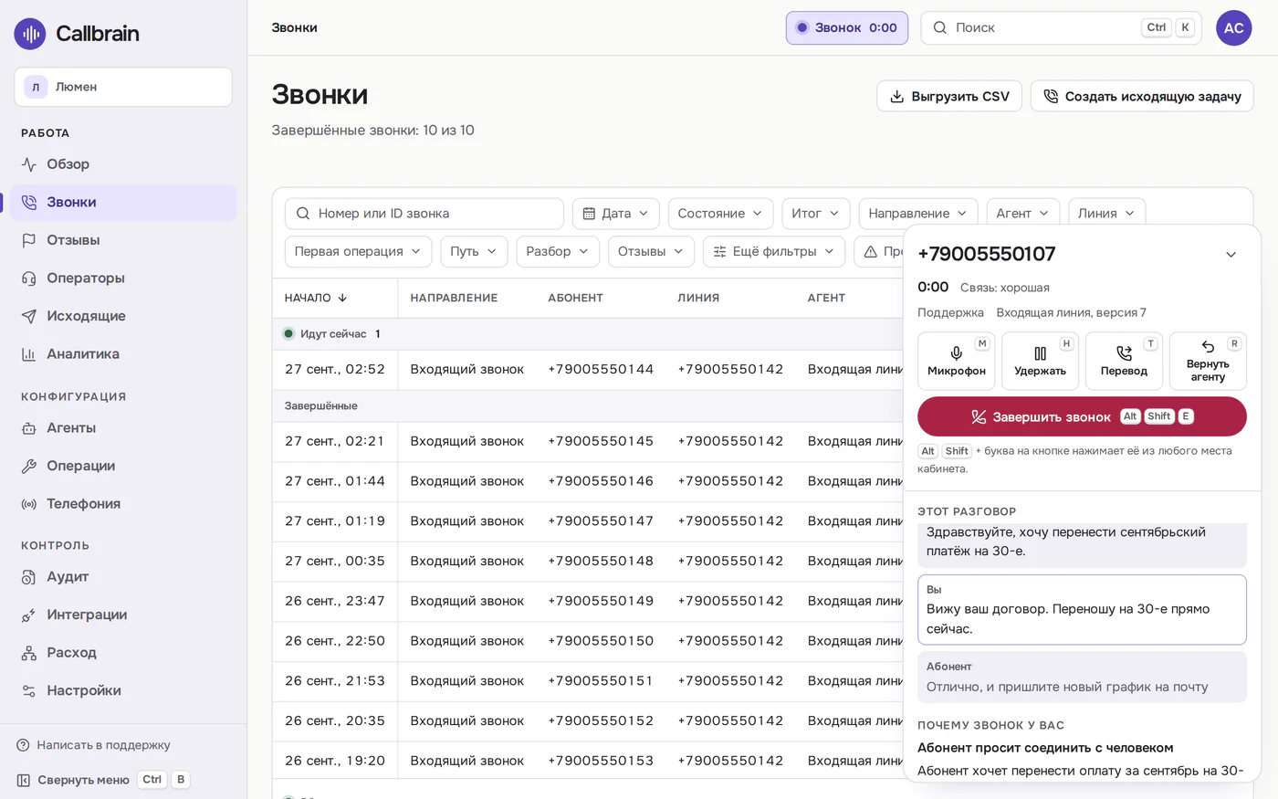Click the Дата calendar icon
This screenshot has height=799, width=1278.
click(x=589, y=214)
